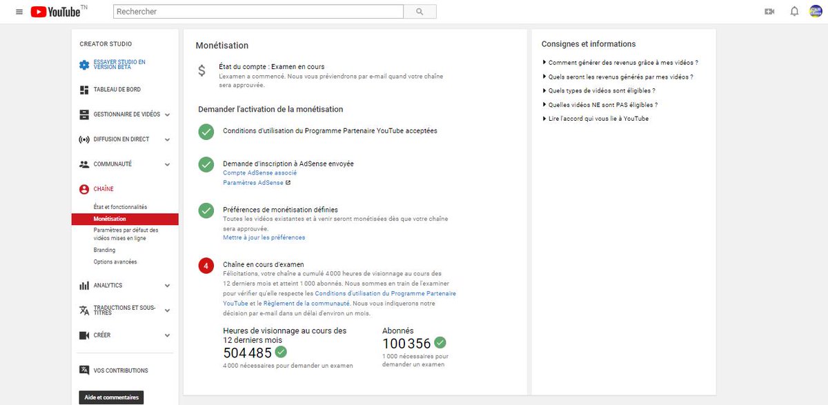Open Règlement de la communauté link

click(306, 303)
